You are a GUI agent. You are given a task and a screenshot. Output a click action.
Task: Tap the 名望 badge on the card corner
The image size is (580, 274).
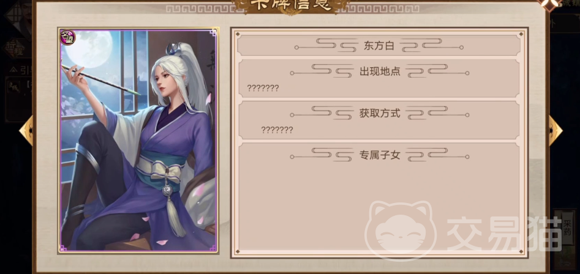pyautogui.click(x=68, y=37)
